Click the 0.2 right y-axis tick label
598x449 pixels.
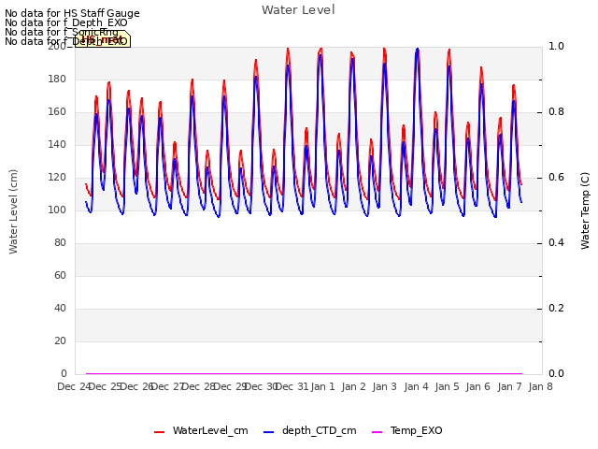tap(557, 309)
